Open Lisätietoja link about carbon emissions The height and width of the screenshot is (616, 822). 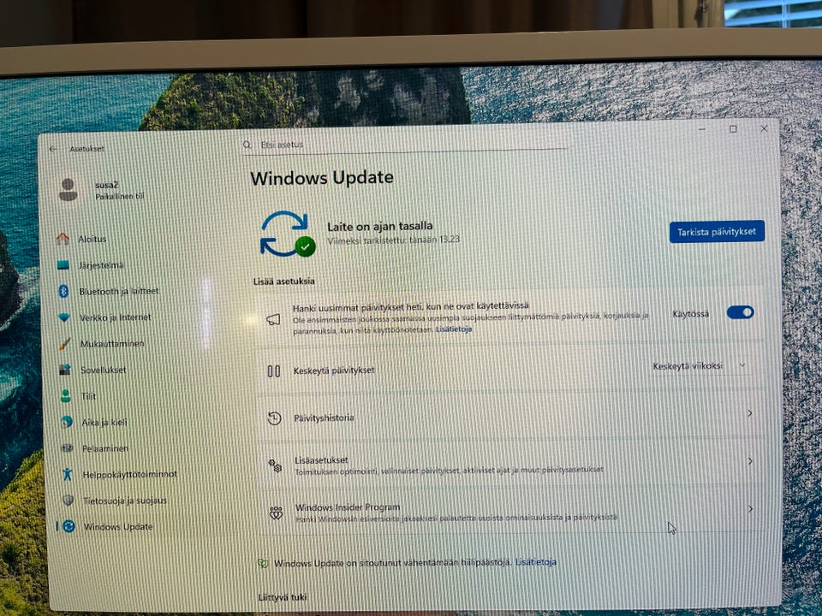536,562
